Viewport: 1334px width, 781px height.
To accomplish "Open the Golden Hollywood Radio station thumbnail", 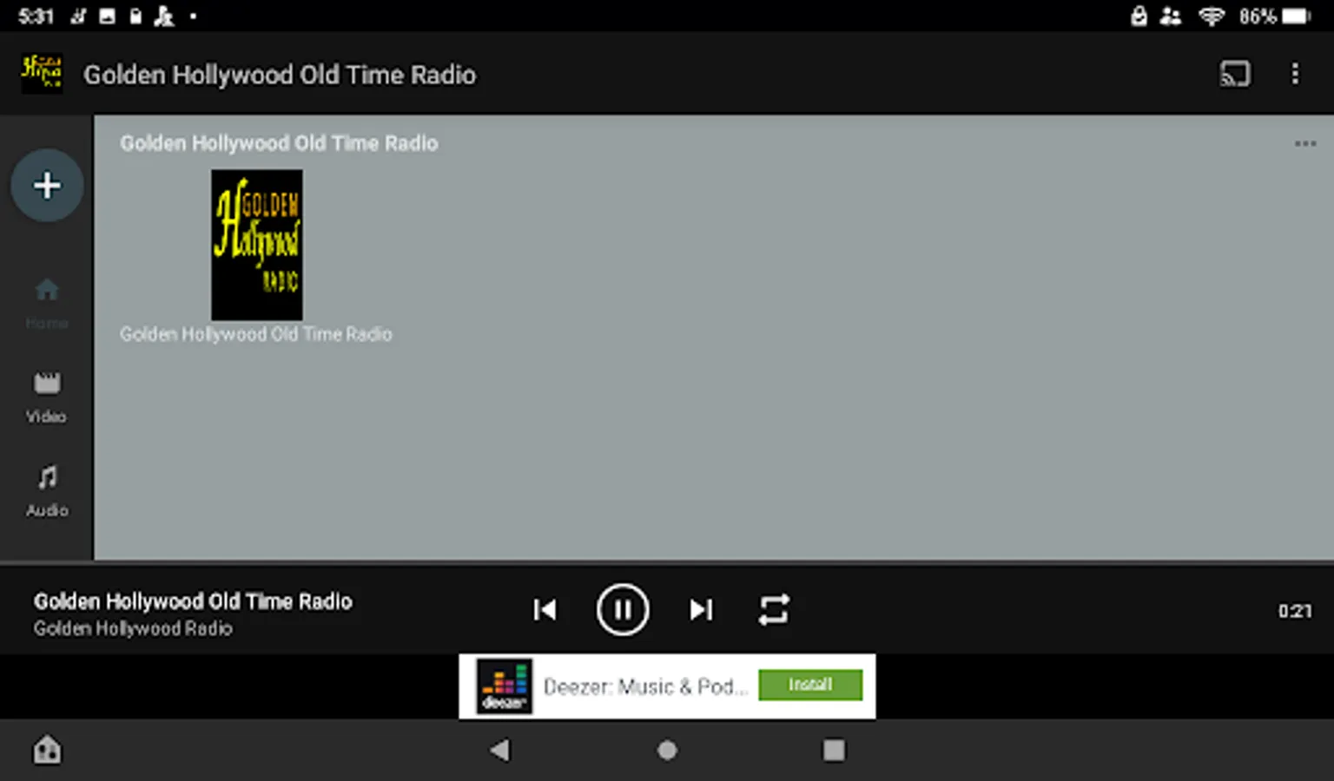I will [257, 245].
